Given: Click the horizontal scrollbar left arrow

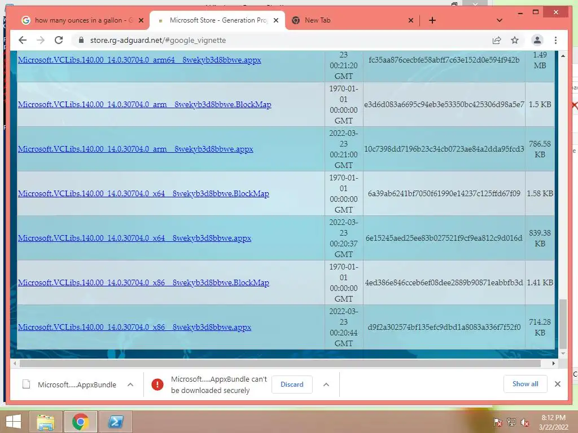Looking at the screenshot, I should (x=15, y=364).
